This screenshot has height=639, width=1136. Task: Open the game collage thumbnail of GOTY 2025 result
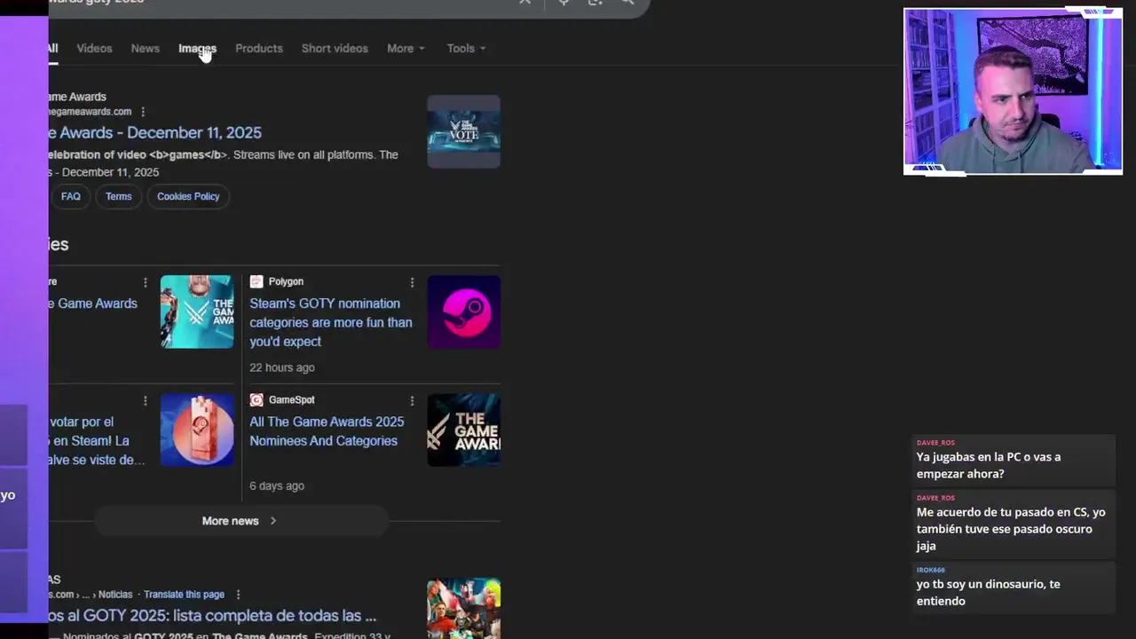pyautogui.click(x=463, y=609)
